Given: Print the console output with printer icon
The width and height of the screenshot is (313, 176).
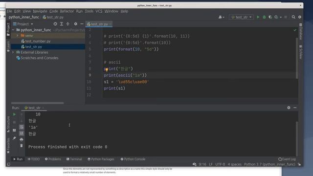Looking at the screenshot, I should click(22, 139).
